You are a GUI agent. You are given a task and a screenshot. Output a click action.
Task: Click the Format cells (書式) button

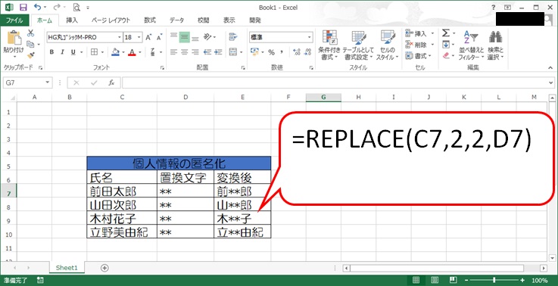click(419, 56)
